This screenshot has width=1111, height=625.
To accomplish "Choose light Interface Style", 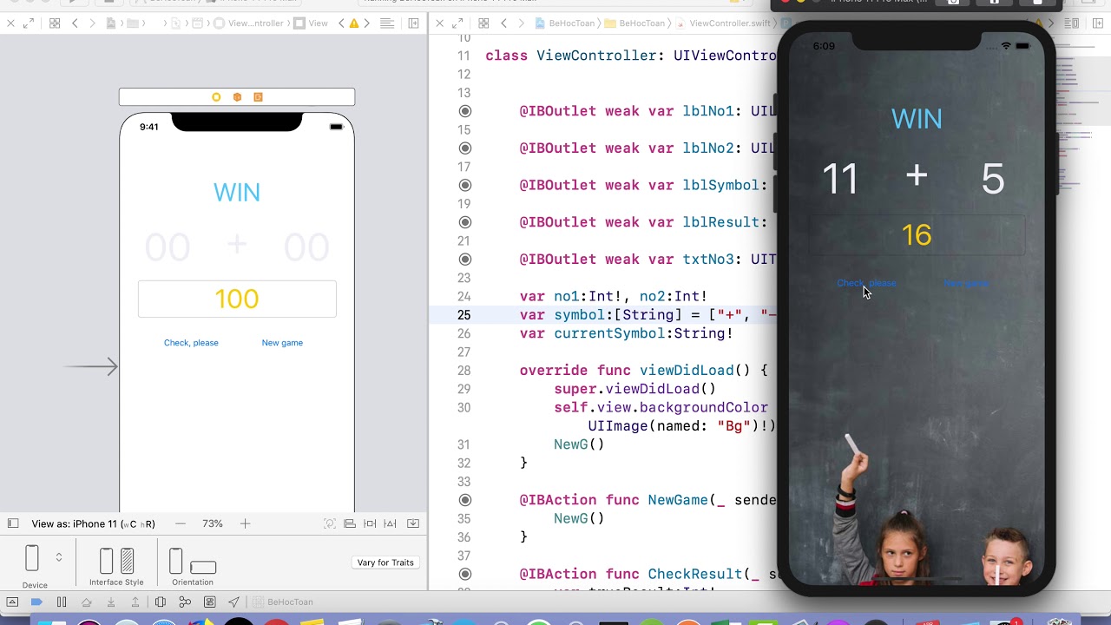I will click(107, 561).
